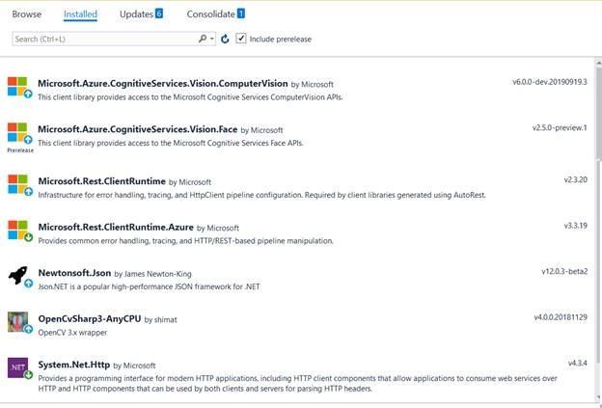This screenshot has height=408, width=602.
Task: Expand the search box dropdown arrow
Action: (211, 40)
